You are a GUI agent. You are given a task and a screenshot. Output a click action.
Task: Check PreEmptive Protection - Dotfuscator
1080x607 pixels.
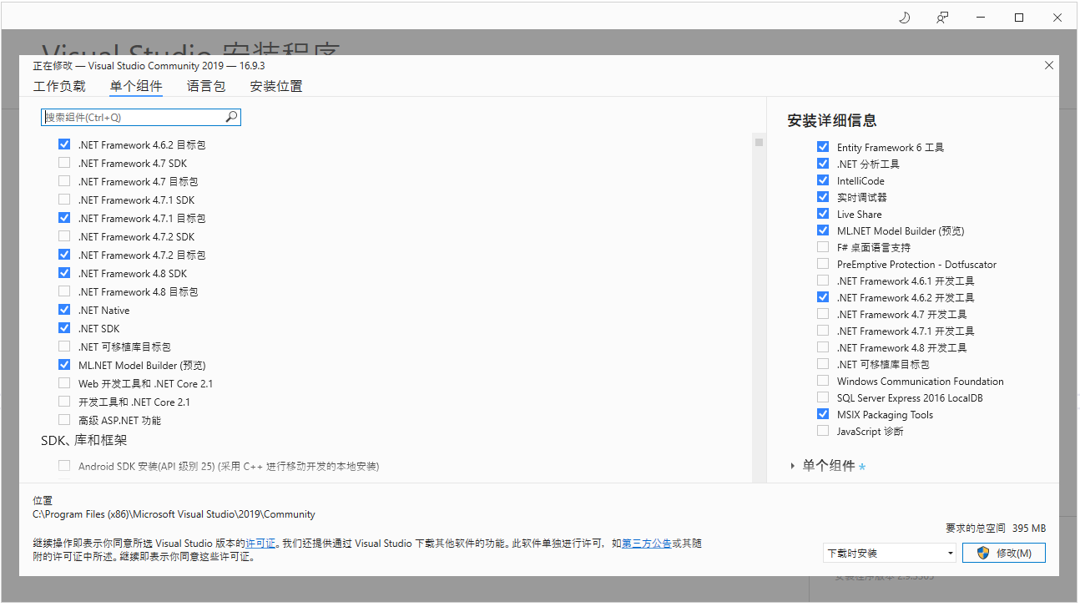(x=823, y=264)
